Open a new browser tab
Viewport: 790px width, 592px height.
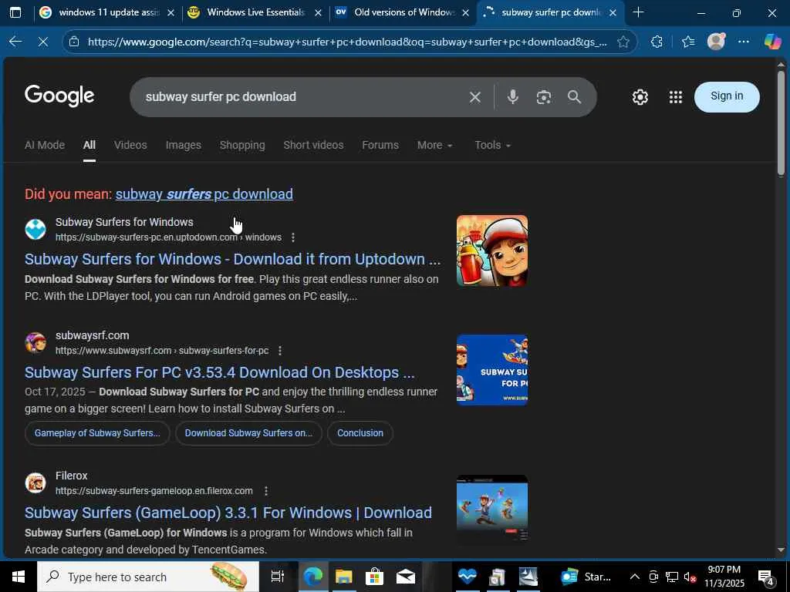[x=638, y=12]
